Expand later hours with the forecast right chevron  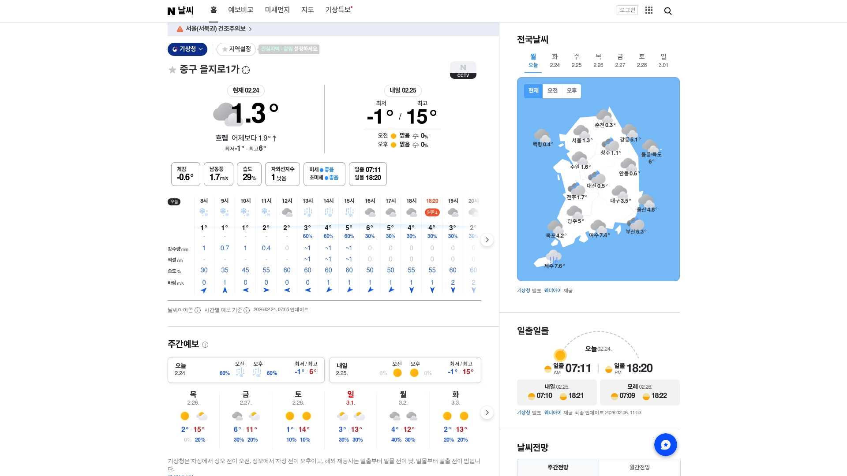487,239
